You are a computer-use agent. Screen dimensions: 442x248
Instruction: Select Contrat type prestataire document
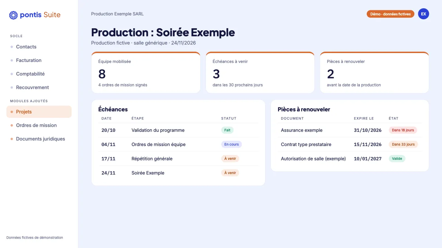tap(349, 144)
